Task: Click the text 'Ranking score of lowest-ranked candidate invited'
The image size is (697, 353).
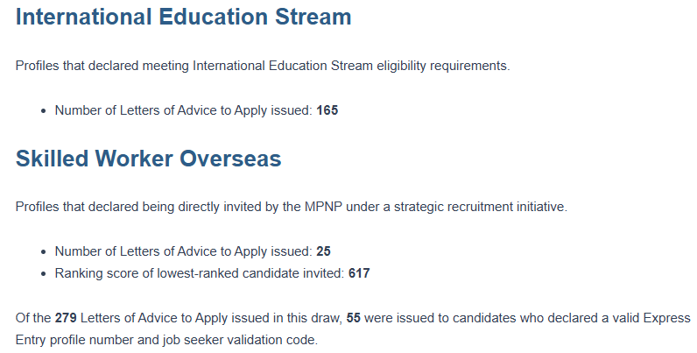Action: tap(199, 273)
